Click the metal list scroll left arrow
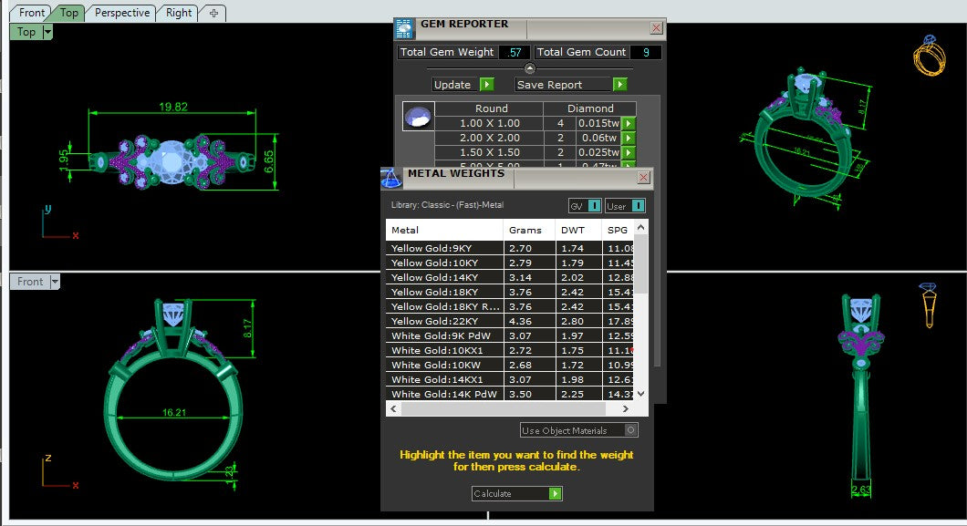This screenshot has height=526, width=967. point(393,408)
